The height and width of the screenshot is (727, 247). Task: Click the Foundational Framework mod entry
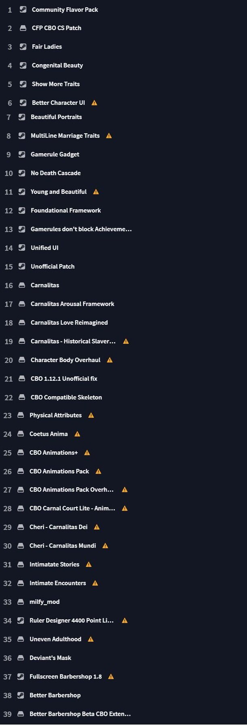click(x=66, y=210)
